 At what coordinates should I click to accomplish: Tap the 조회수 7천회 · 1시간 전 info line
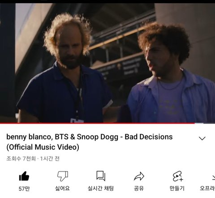(x=33, y=159)
